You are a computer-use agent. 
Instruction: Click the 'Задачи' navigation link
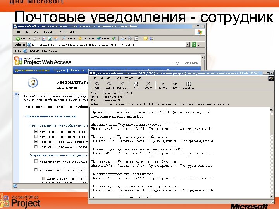coord(59,70)
